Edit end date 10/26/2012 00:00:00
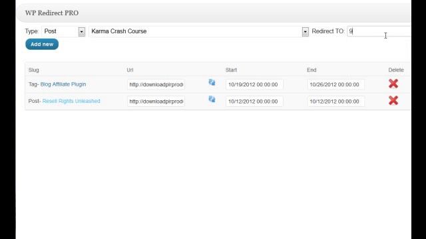Image resolution: width=426 pixels, height=239 pixels. point(335,84)
